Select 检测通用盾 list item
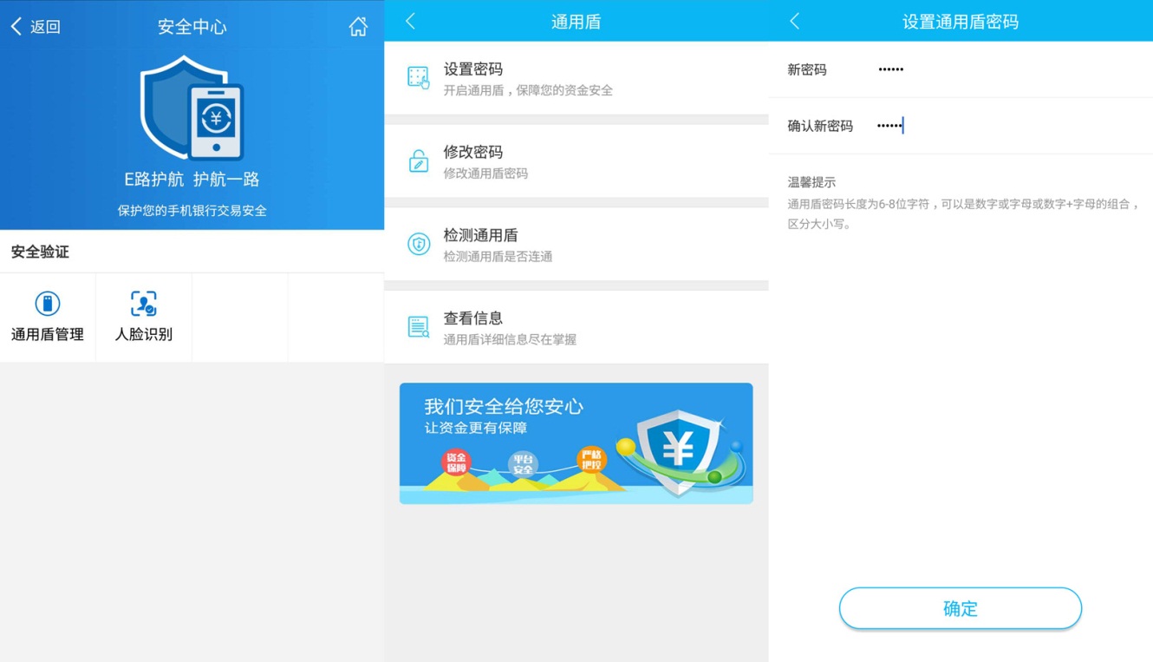Screen dimensions: 1153x662 coord(576,245)
